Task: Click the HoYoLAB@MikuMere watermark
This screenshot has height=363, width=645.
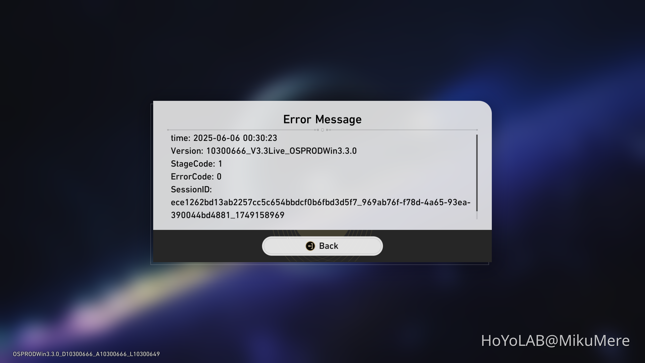Action: pyautogui.click(x=555, y=341)
